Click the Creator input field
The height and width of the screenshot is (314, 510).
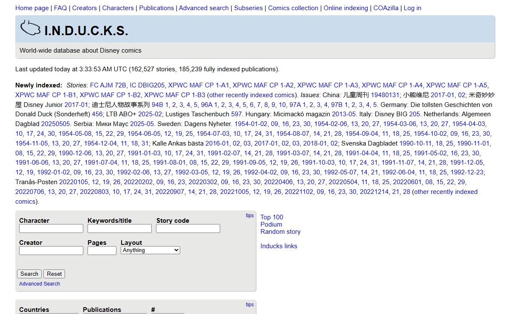51,250
